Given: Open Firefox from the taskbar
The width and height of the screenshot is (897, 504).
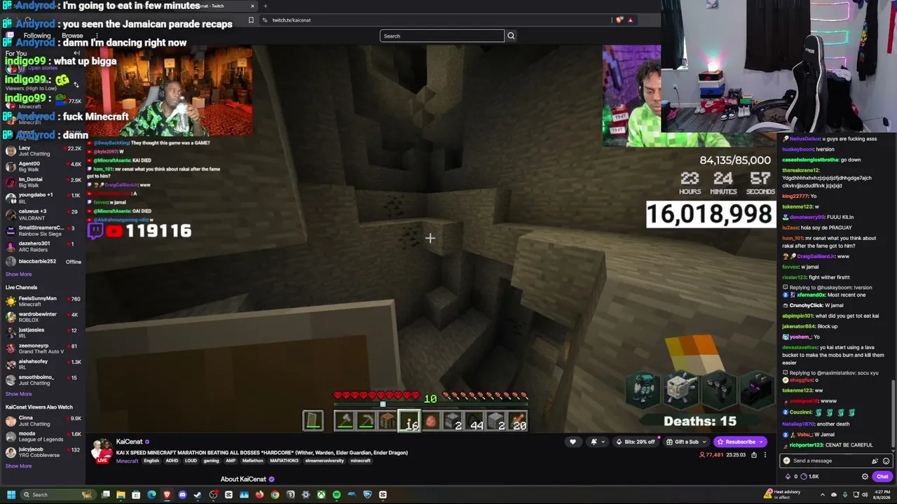Looking at the screenshot, I should point(259,495).
